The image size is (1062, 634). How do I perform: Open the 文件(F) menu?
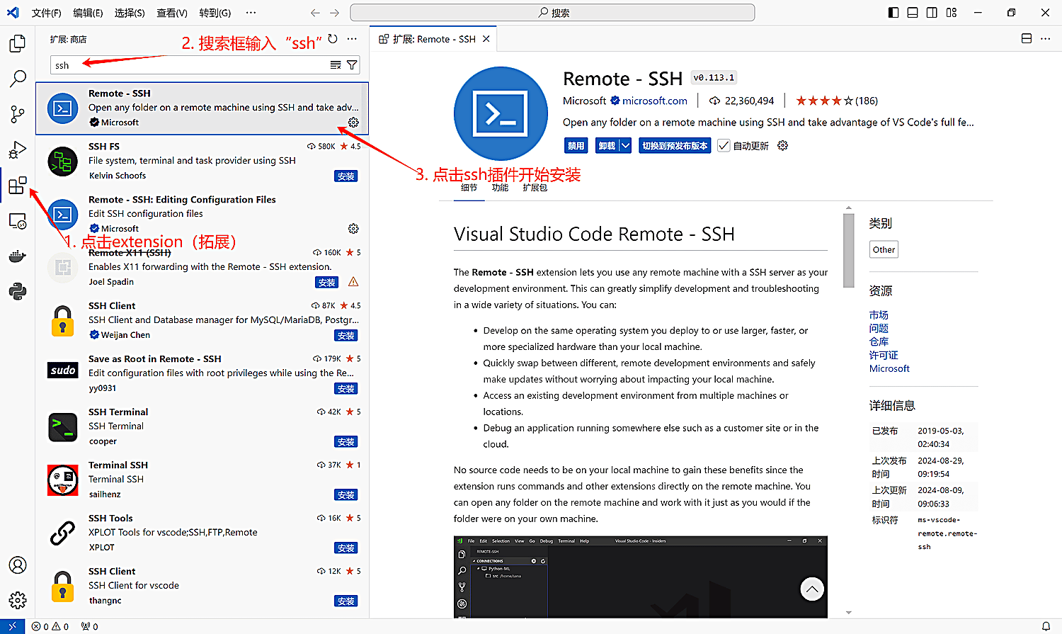[x=47, y=13]
